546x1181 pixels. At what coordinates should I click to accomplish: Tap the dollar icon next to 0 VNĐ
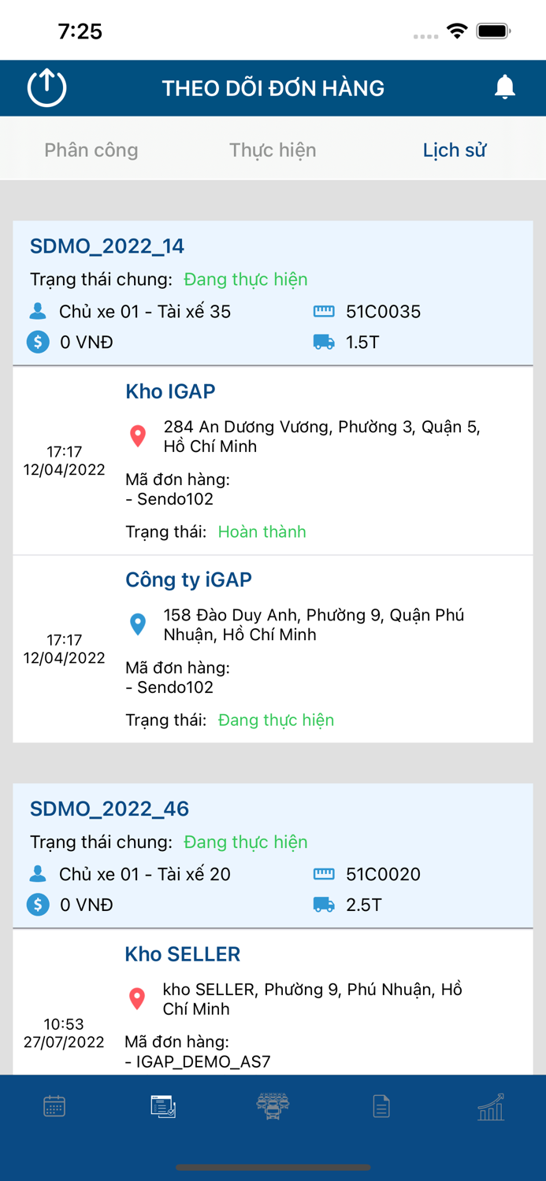point(37,342)
